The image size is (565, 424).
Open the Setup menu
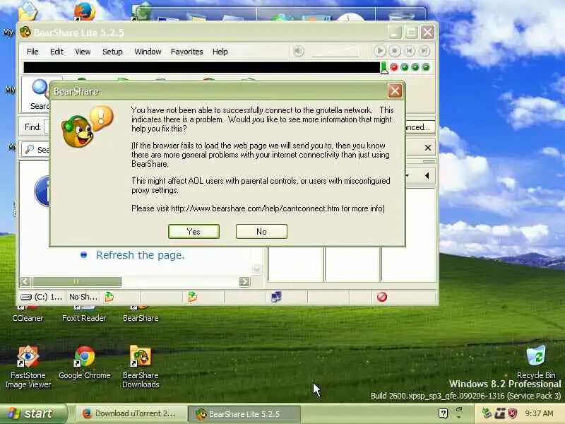[112, 52]
